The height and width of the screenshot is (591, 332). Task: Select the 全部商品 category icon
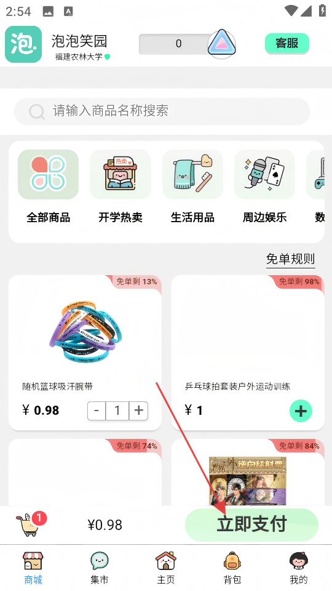pyautogui.click(x=48, y=174)
